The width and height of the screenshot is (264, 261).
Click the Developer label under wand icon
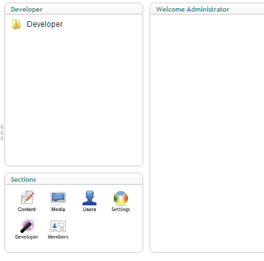coord(27,237)
